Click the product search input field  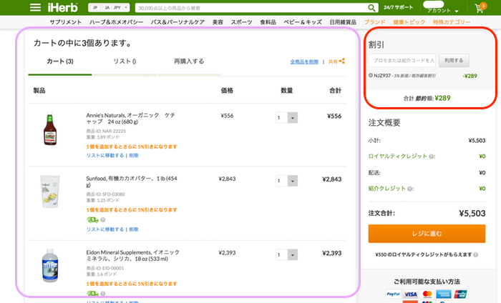[250, 8]
